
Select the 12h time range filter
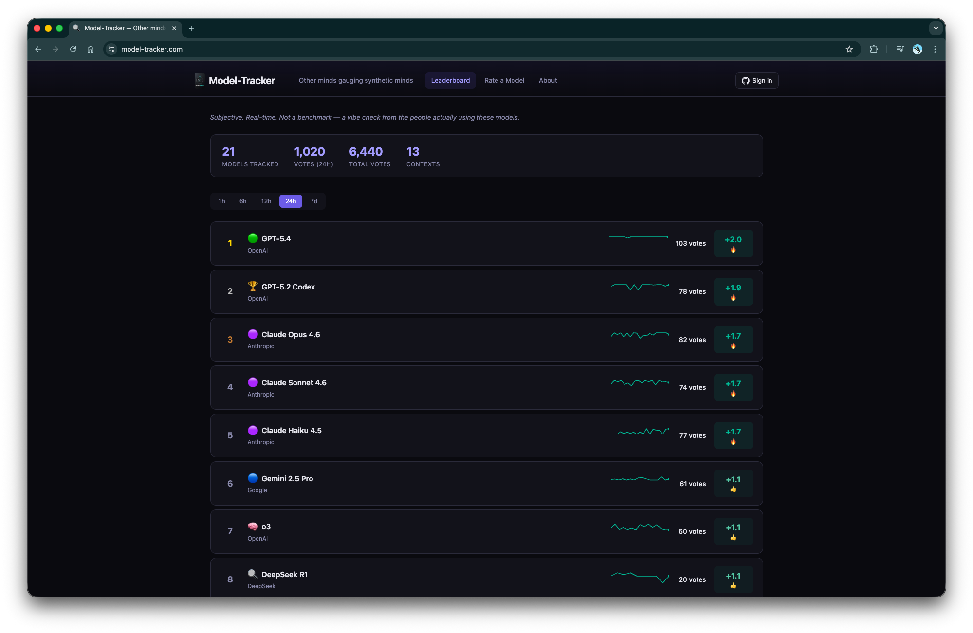[x=266, y=201]
